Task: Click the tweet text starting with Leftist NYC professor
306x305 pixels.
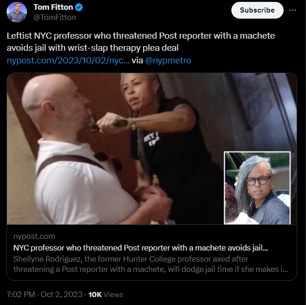Action: point(140,42)
